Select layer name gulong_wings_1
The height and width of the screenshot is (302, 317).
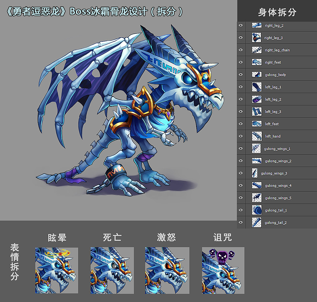tap(277, 149)
